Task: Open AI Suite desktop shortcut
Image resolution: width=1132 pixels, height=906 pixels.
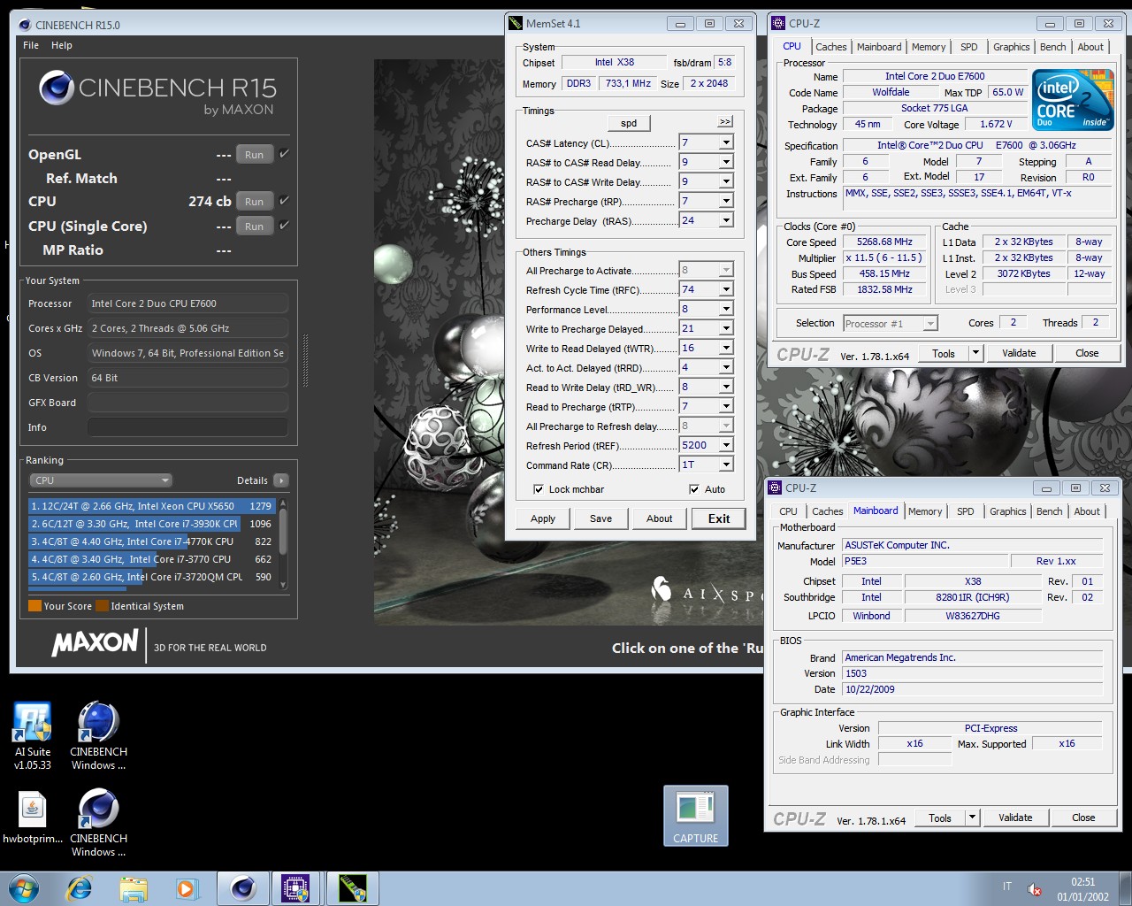Action: click(x=33, y=734)
